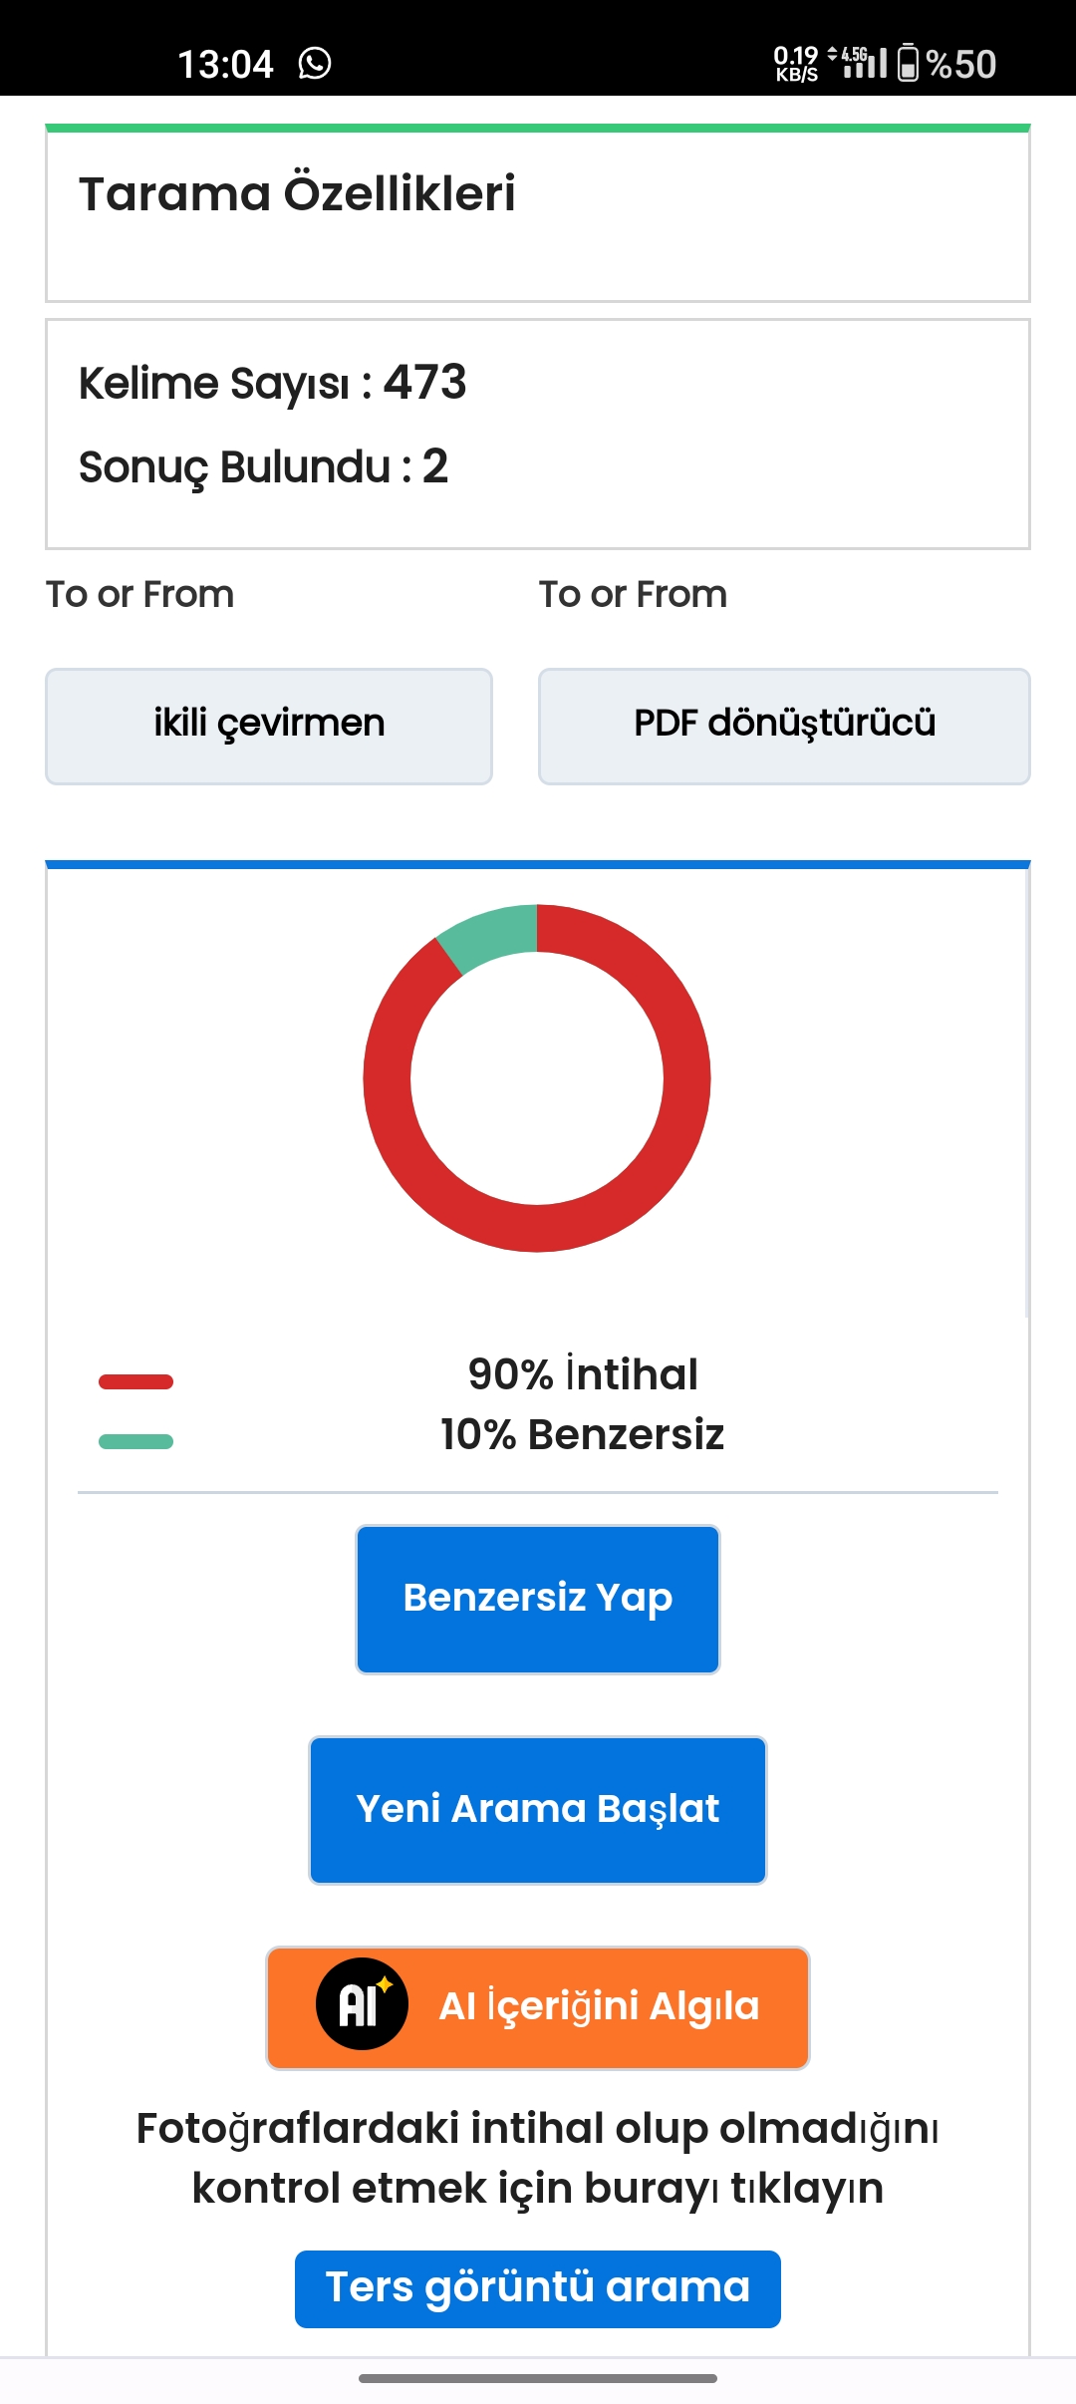Tap the signal strength bars icon

(x=865, y=65)
